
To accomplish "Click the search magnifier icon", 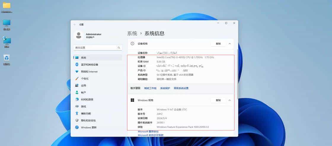I will tap(119, 48).
